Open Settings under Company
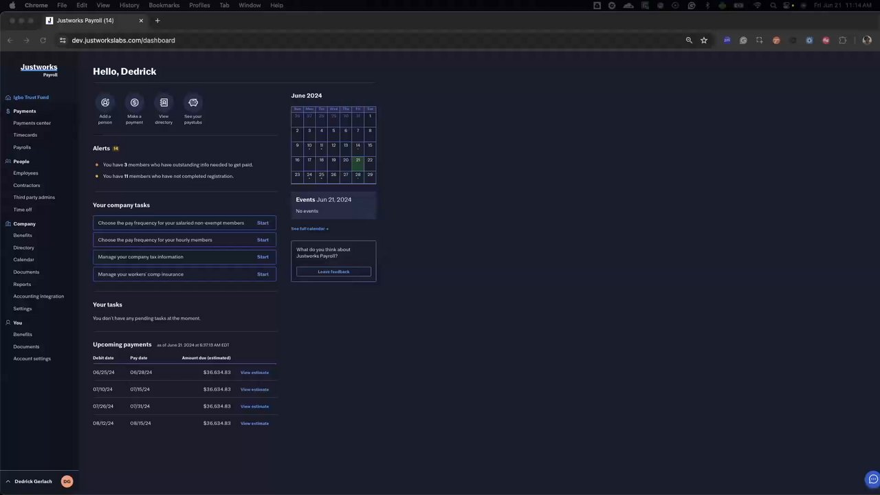The height and width of the screenshot is (495, 880). [x=23, y=309]
